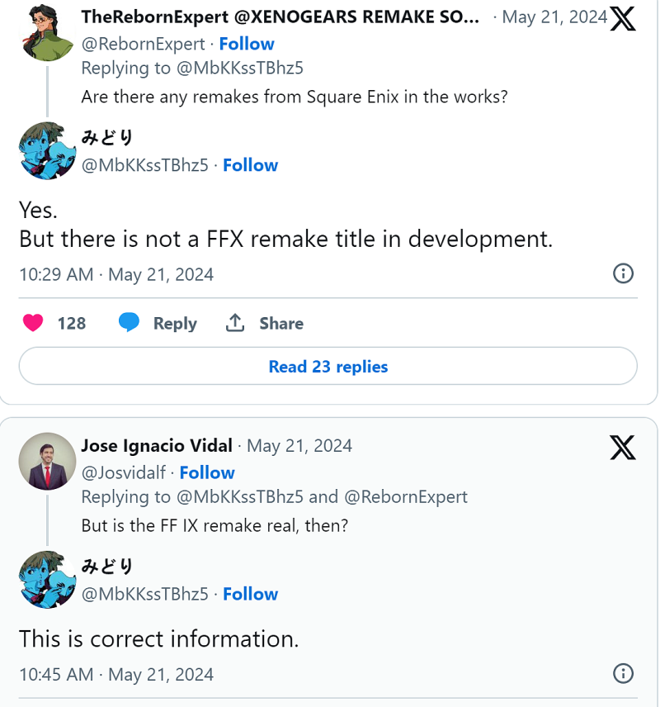This screenshot has height=707, width=660.
Task: Open info icon beside 10:29 AM timestamp
Action: (623, 273)
